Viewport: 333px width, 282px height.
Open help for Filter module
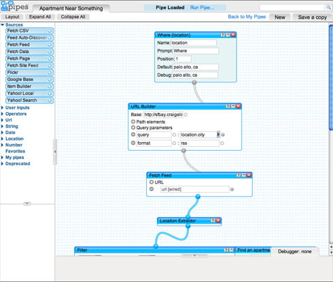tap(226, 250)
